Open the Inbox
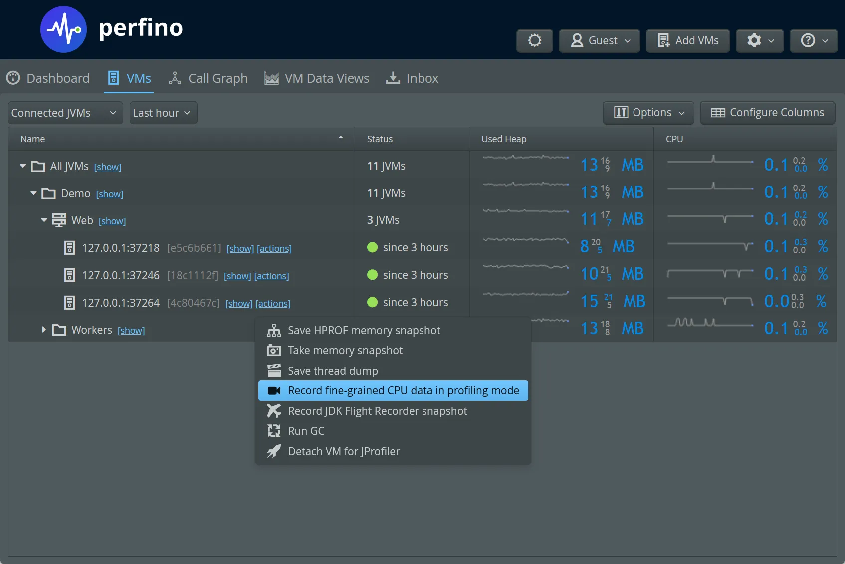This screenshot has width=845, height=564. [412, 78]
